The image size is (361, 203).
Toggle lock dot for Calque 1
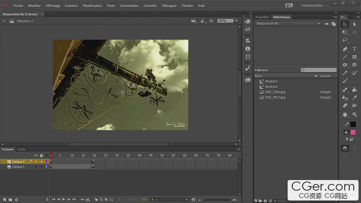tap(41, 167)
